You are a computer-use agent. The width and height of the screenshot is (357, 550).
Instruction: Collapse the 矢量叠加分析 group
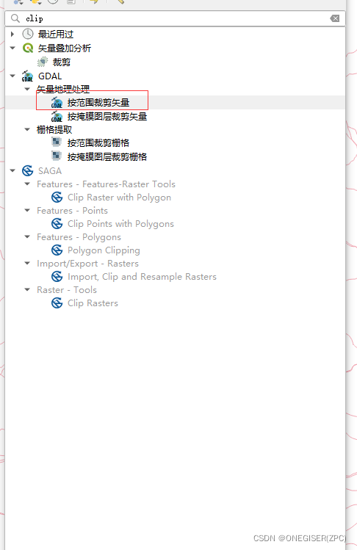coord(12,48)
